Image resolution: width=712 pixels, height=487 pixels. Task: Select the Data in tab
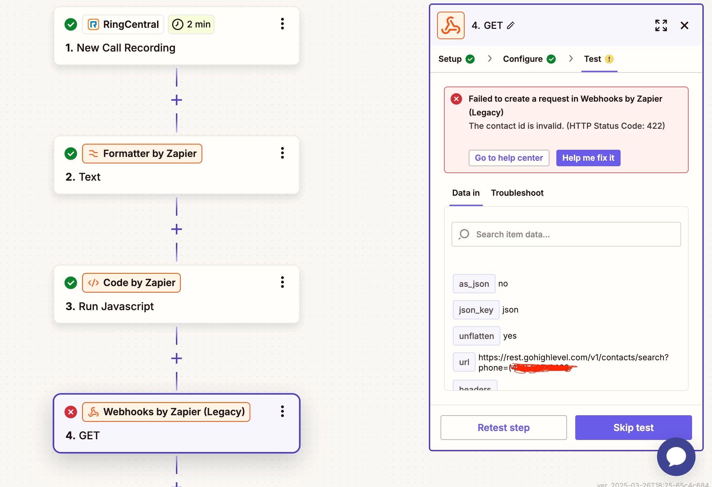pos(466,193)
